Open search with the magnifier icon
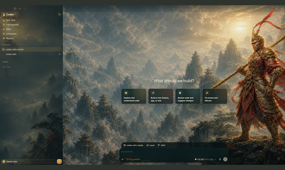The width and height of the screenshot is (285, 170). point(59,15)
